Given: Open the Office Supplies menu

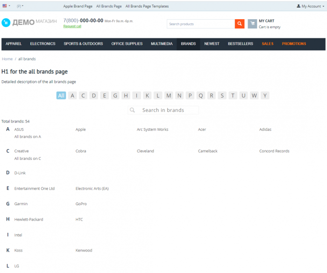Looking at the screenshot, I should pos(127,43).
